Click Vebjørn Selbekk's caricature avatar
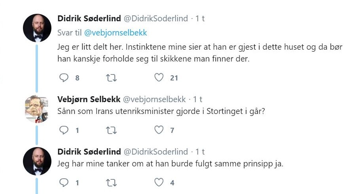The width and height of the screenshot is (344, 194). tap(38, 108)
